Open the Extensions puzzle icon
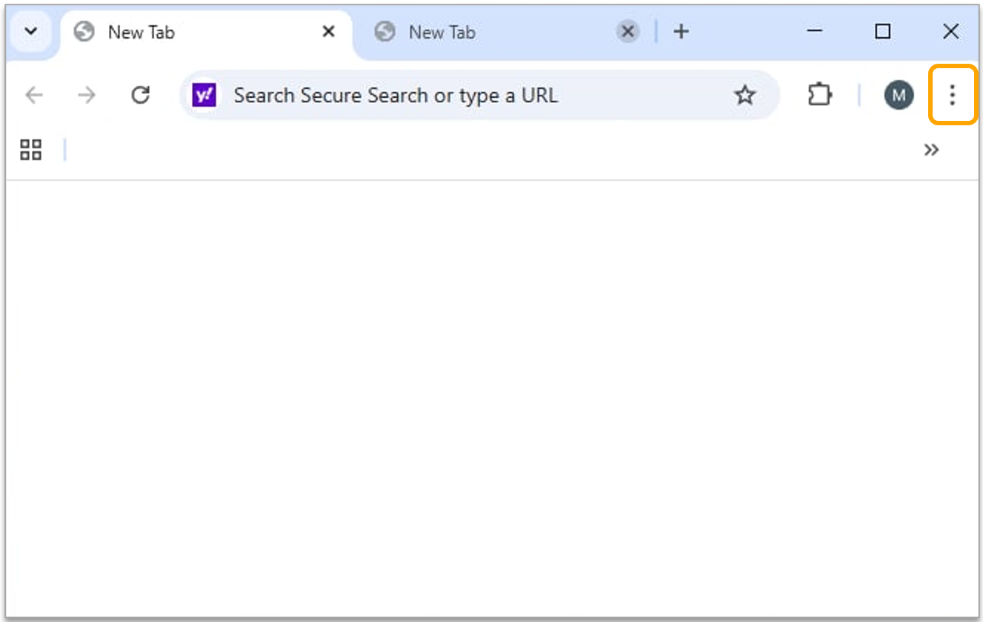983x622 pixels. (819, 95)
